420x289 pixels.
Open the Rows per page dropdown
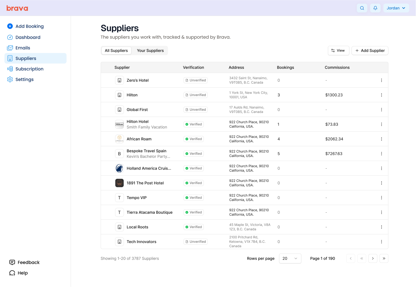290,258
